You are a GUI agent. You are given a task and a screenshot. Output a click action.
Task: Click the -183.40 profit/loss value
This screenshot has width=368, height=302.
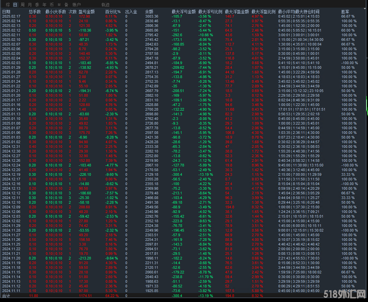coord(85,63)
